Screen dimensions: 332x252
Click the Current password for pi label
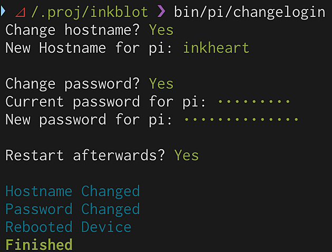click(105, 102)
